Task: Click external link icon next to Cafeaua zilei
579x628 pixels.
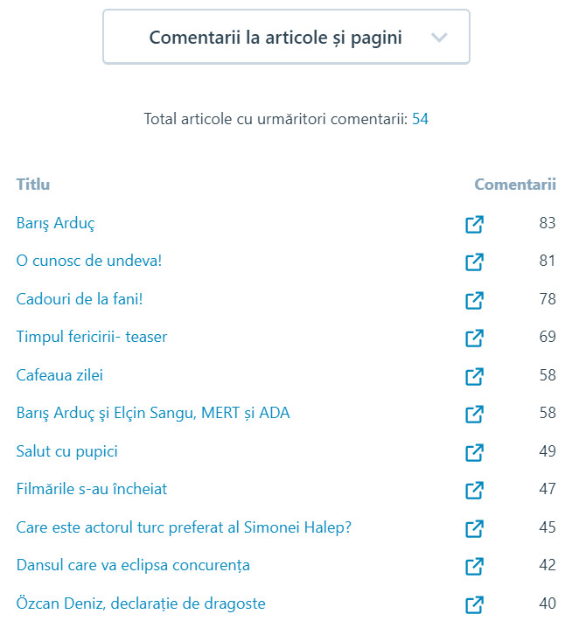Action: (474, 376)
